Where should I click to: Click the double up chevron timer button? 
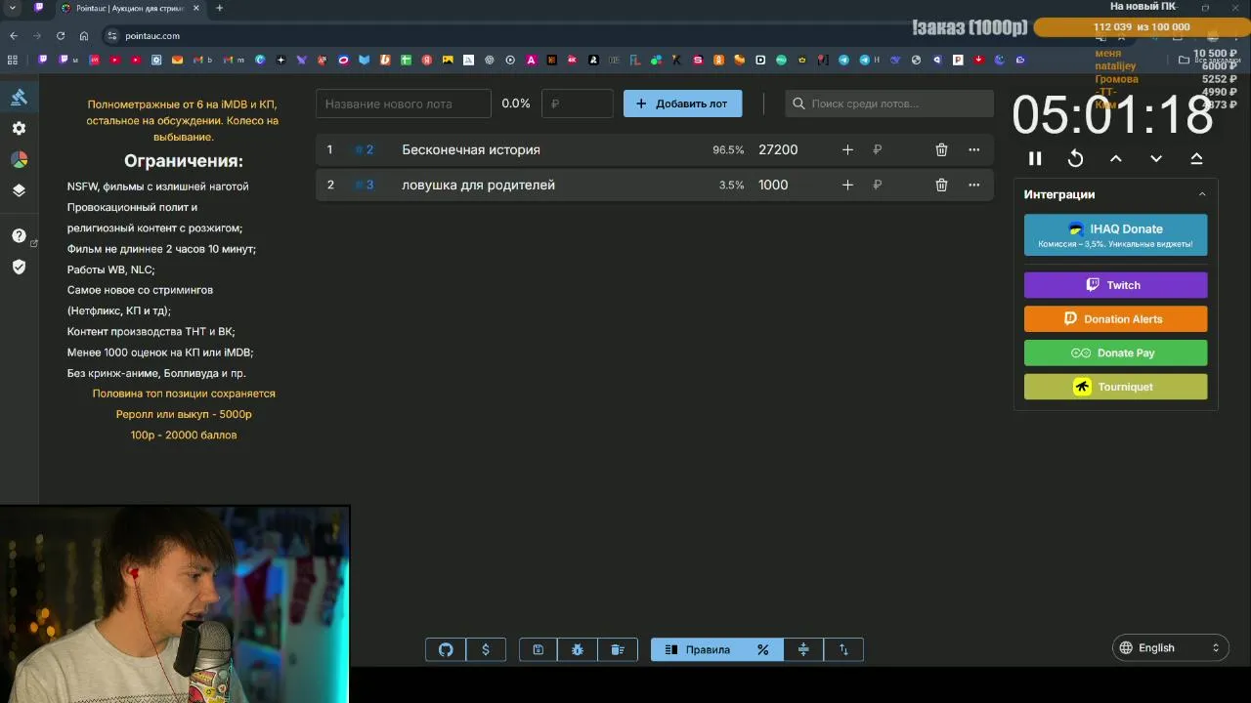(x=1196, y=158)
